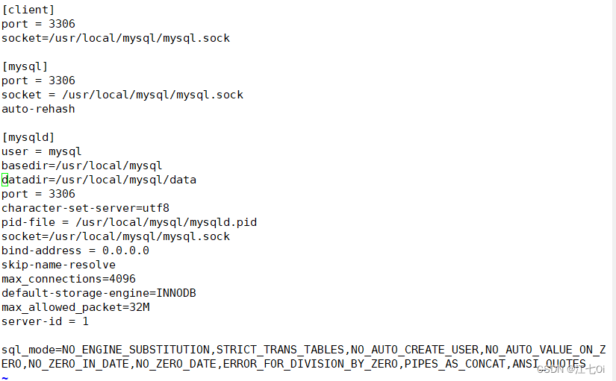Click the bind-address = 0.0.0.0 line
The image size is (616, 381).
pyautogui.click(x=75, y=251)
